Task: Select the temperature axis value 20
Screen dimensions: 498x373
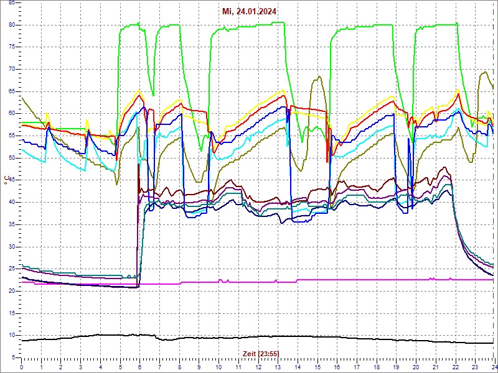Action: click(x=12, y=291)
